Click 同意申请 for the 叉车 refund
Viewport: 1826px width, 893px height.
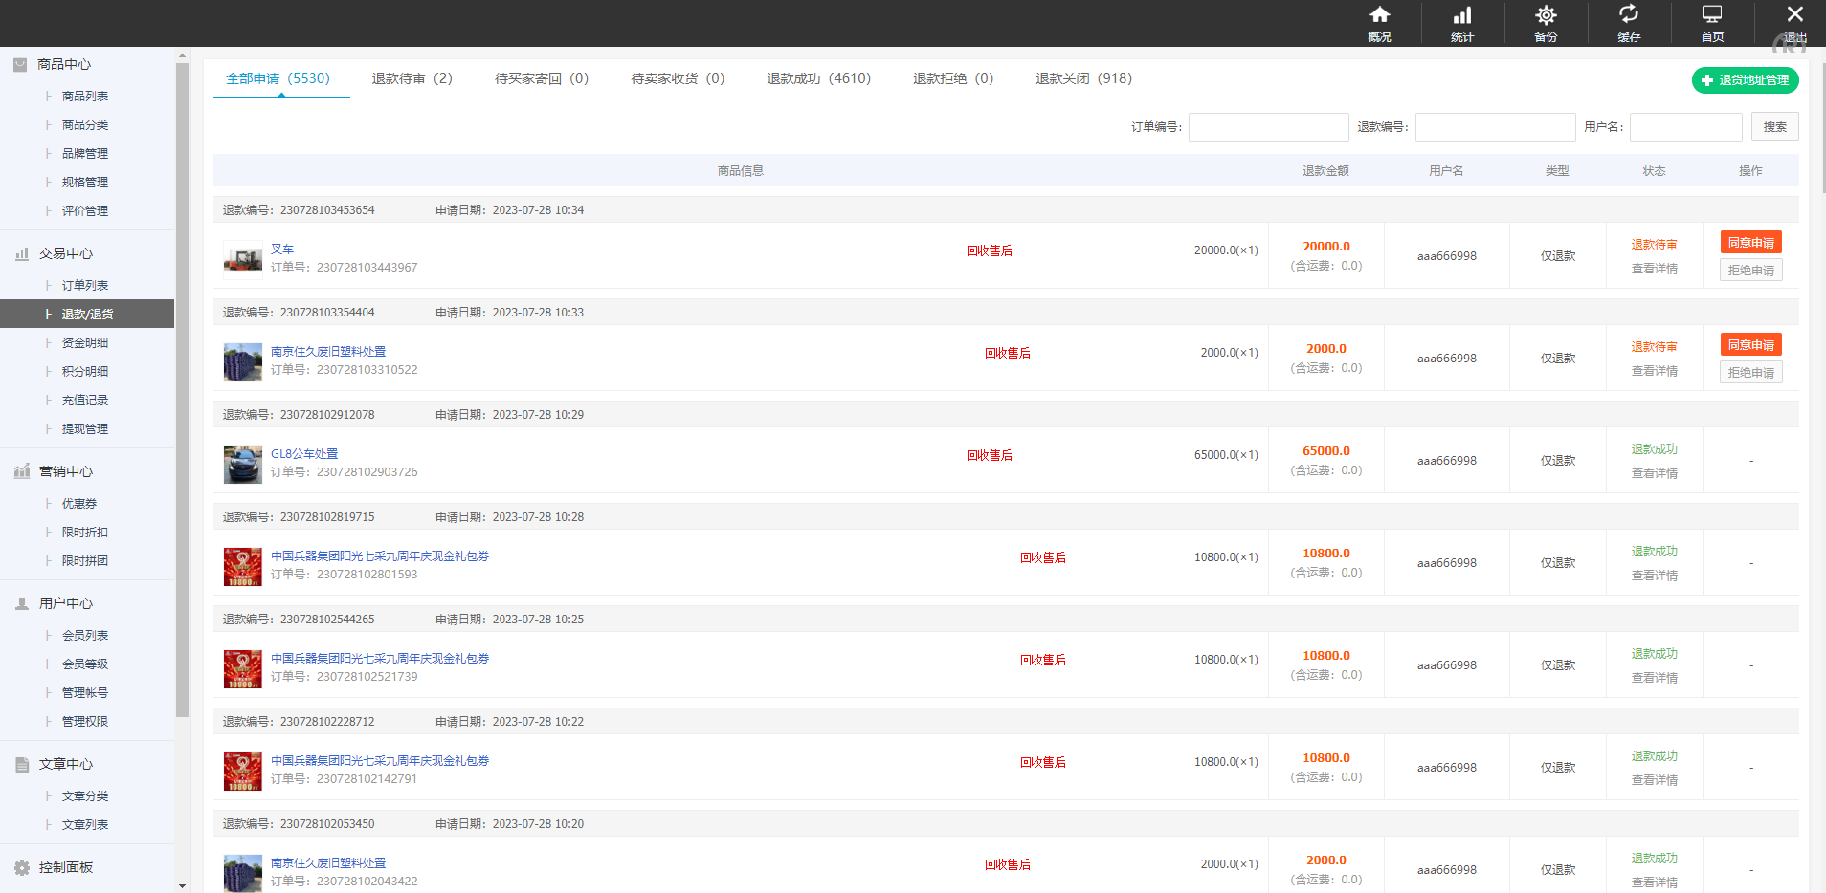click(1750, 242)
